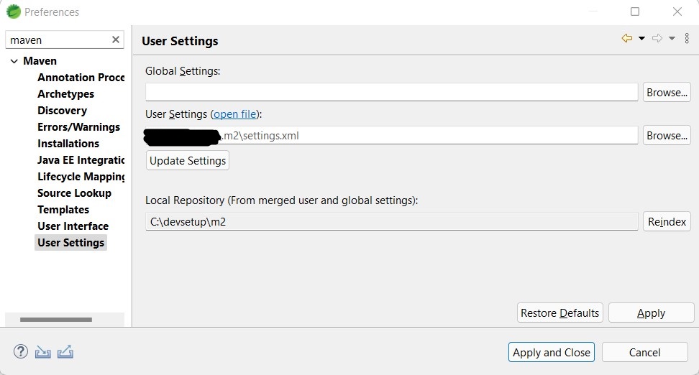Click the open file link
Viewport: 699px width, 375px height.
tap(234, 114)
